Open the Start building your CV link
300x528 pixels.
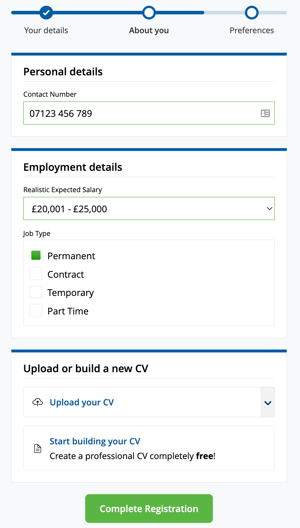coord(95,441)
